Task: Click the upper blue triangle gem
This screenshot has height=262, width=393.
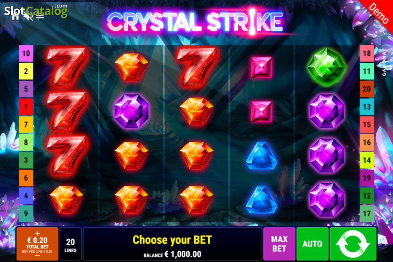Action: pyautogui.click(x=261, y=155)
